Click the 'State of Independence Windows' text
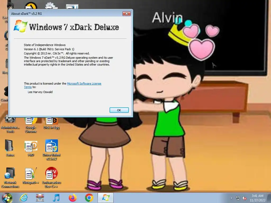The height and width of the screenshot is (203, 271). pyautogui.click(x=45, y=45)
